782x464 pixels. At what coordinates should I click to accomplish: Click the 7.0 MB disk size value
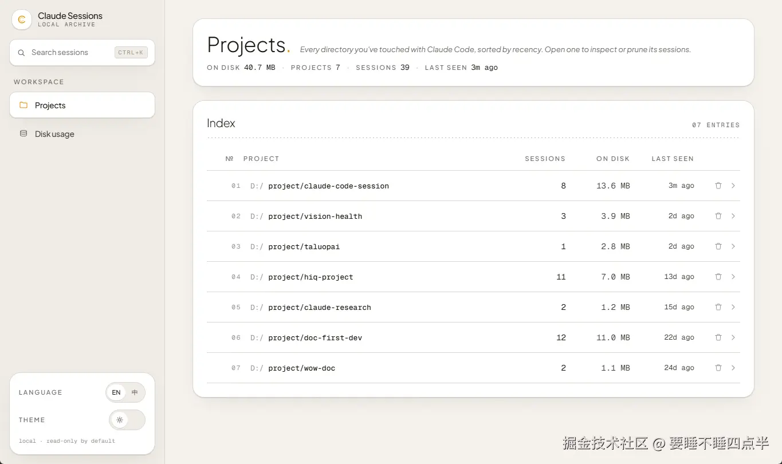pos(615,277)
